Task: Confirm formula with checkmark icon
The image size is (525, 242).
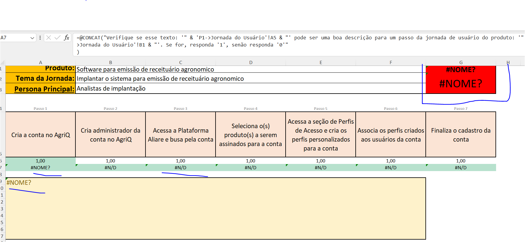Action: (x=58, y=38)
